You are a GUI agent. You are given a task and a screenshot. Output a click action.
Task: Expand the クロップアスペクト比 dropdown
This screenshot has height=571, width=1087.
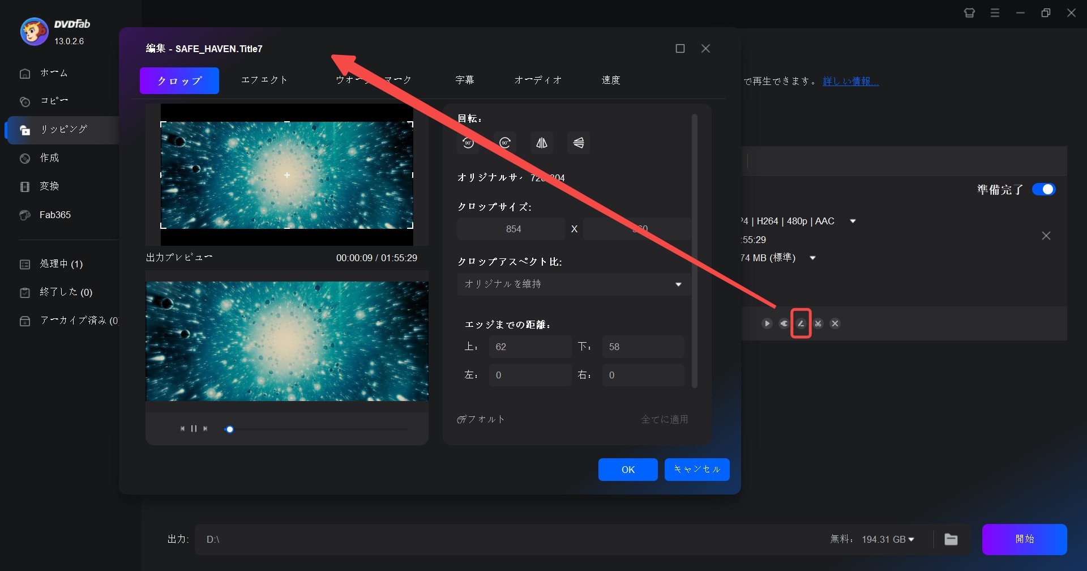tap(573, 284)
